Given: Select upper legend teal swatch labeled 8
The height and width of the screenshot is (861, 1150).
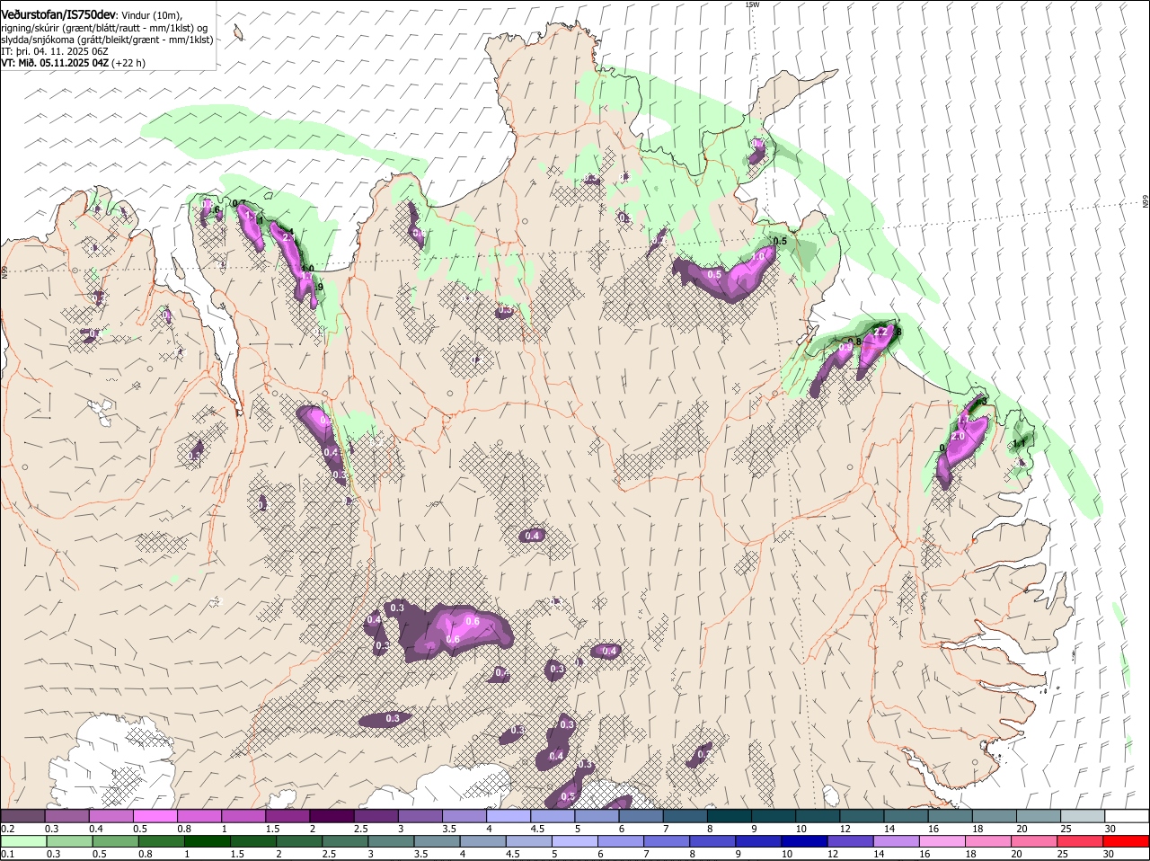Looking at the screenshot, I should pos(730,815).
